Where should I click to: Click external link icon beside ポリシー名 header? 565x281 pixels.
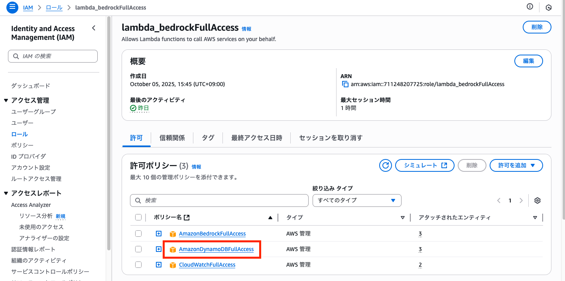pyautogui.click(x=187, y=218)
